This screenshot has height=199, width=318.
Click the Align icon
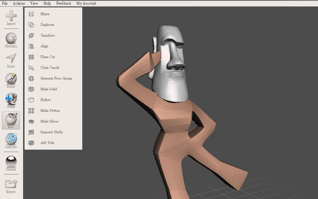point(31,46)
